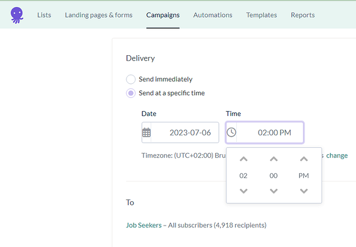Open the Reports page
This screenshot has width=356, height=247.
tap(303, 15)
